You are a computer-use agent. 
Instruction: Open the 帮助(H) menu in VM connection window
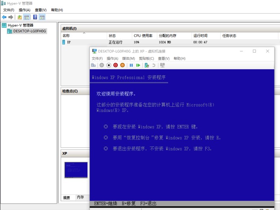click(180, 58)
